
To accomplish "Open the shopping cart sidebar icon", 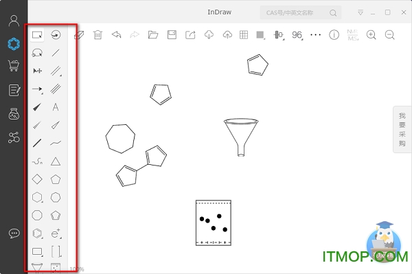I will click(x=14, y=65).
